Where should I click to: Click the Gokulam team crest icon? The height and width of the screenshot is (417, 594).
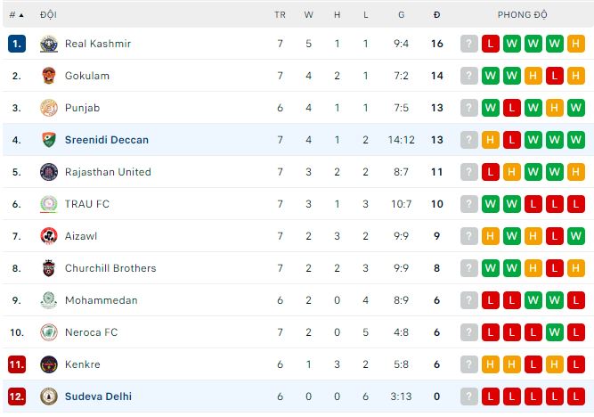point(49,76)
